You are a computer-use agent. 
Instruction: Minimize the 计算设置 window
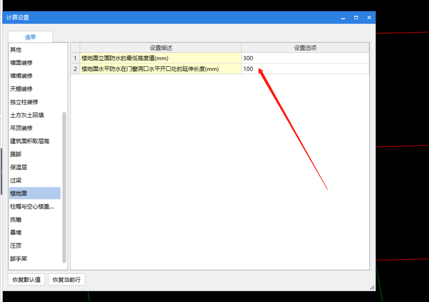(x=343, y=18)
